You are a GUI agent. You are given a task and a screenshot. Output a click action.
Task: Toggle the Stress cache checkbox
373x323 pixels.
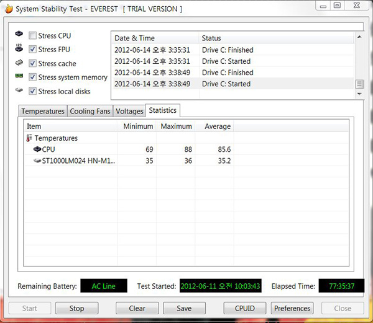point(32,63)
